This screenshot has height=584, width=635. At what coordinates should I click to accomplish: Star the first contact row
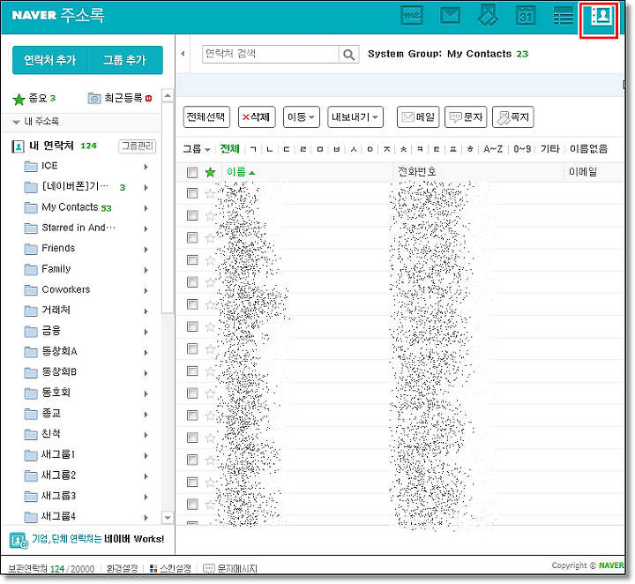(210, 194)
